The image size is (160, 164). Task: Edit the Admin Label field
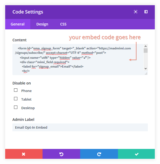click(x=80, y=127)
